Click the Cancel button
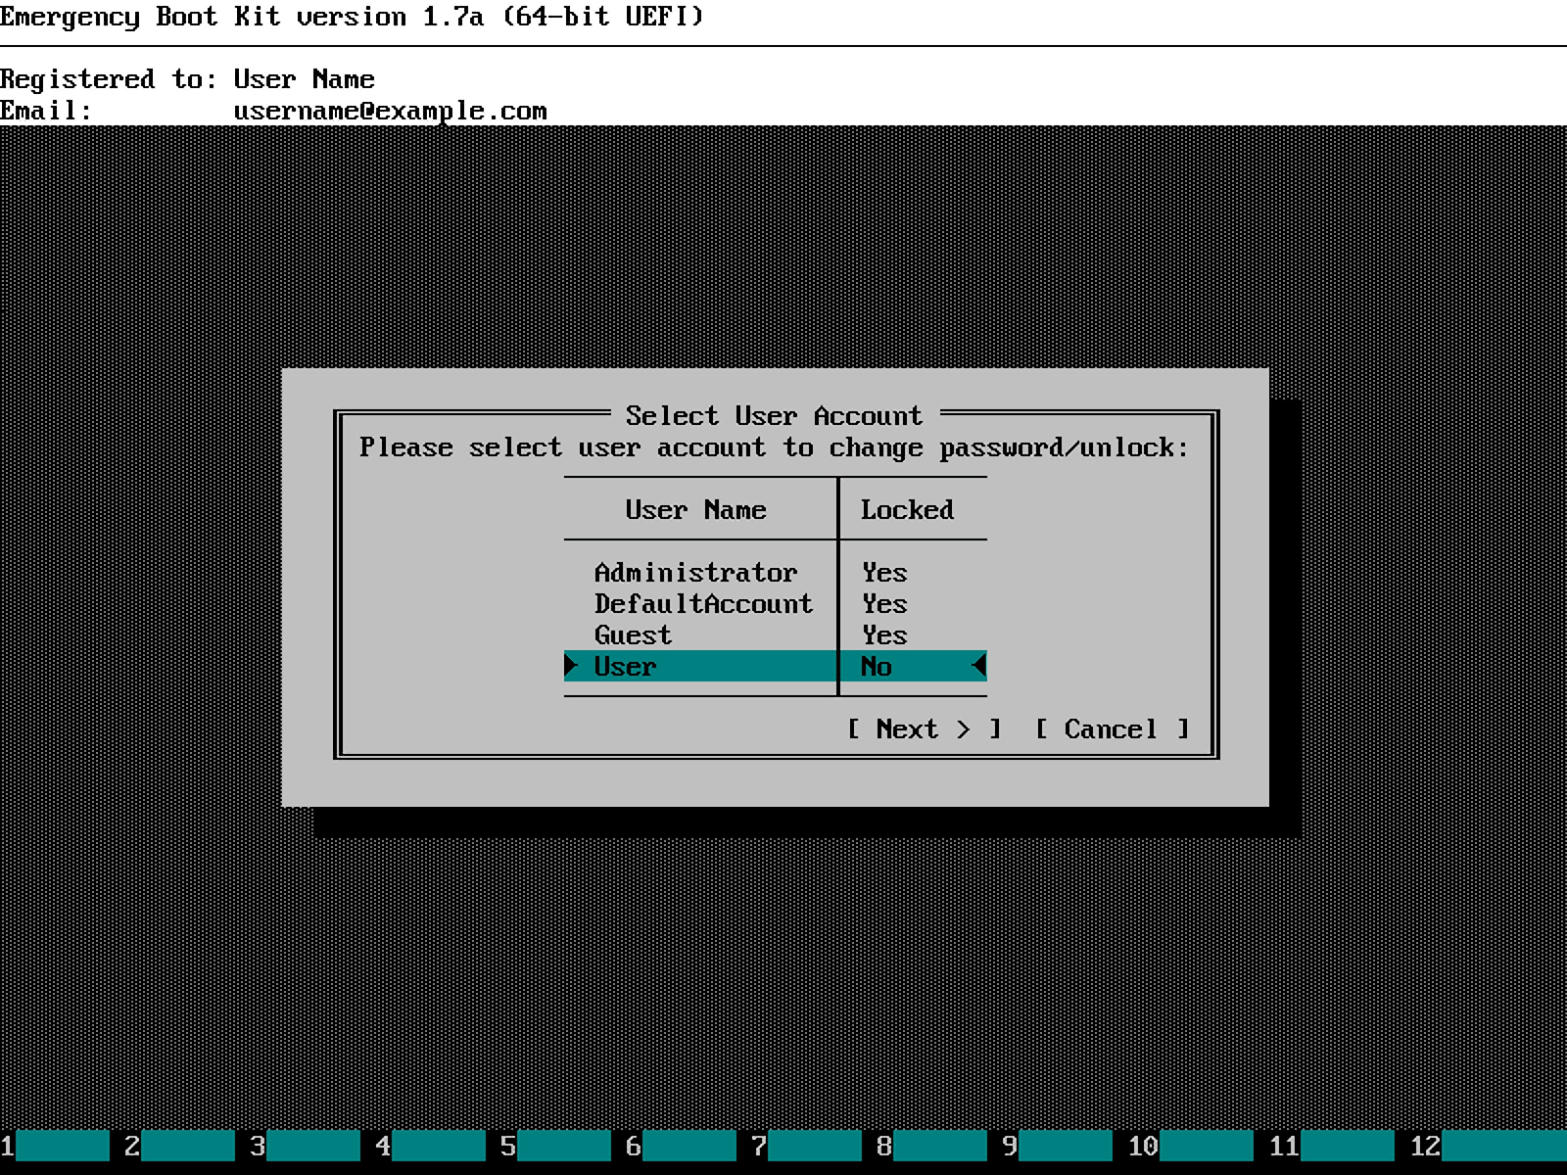 tap(1112, 729)
